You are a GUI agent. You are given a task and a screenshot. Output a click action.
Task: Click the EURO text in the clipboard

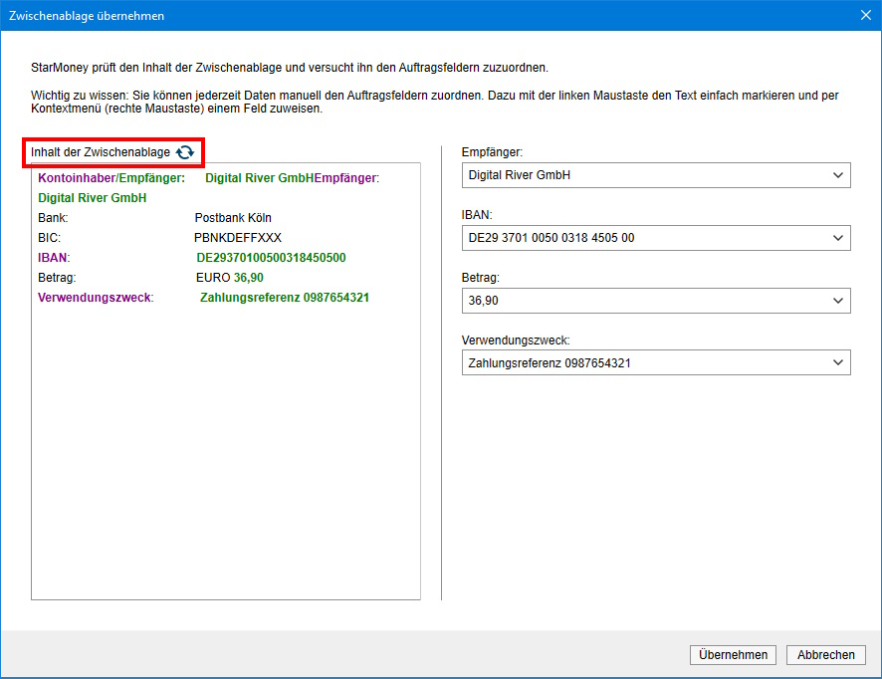click(x=213, y=278)
